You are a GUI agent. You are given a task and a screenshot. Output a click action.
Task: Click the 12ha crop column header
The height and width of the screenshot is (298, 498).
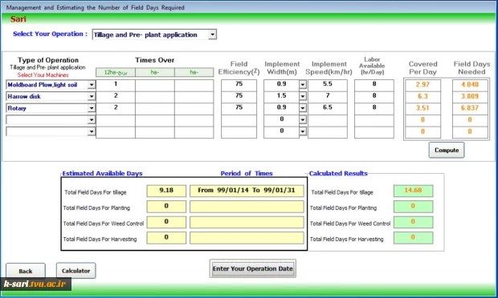click(x=116, y=72)
